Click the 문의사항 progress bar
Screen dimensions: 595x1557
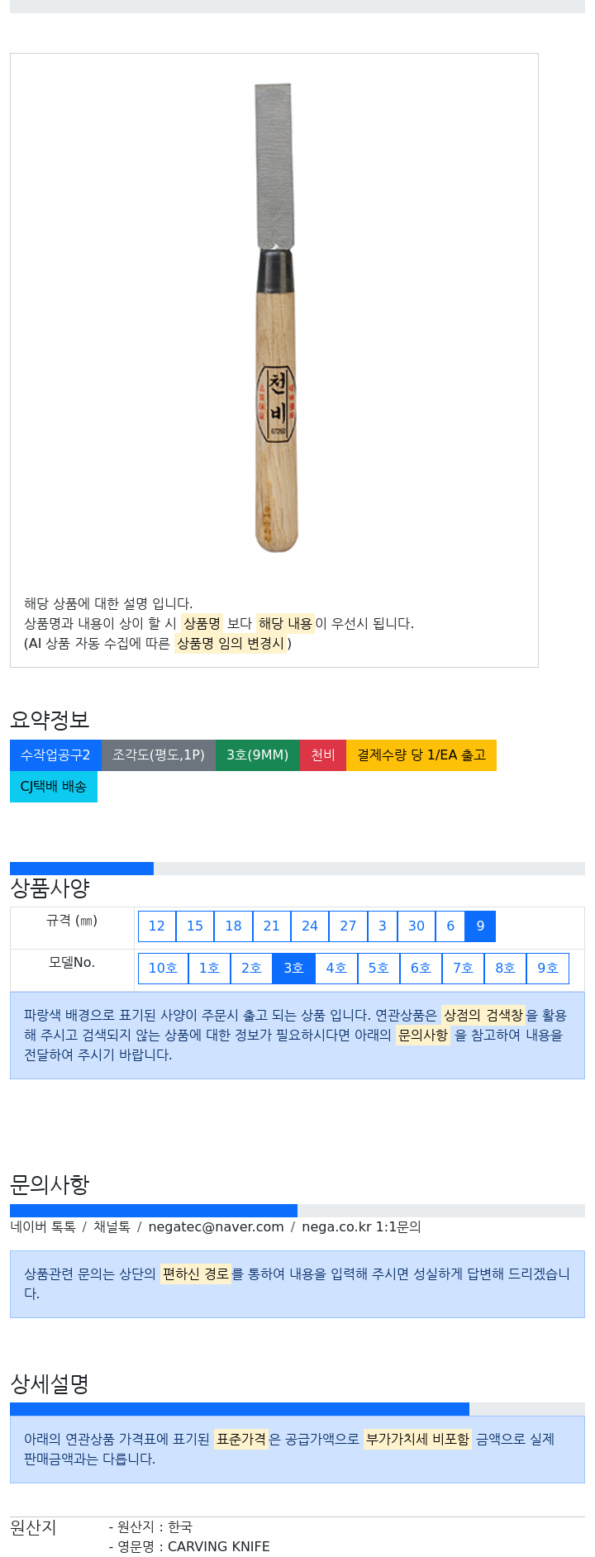[x=297, y=1211]
